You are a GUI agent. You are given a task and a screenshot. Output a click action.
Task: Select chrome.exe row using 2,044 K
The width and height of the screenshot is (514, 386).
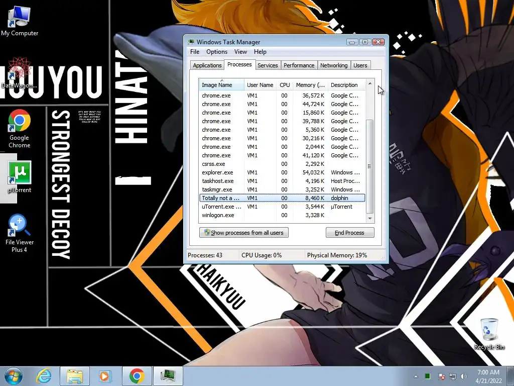[x=282, y=147]
